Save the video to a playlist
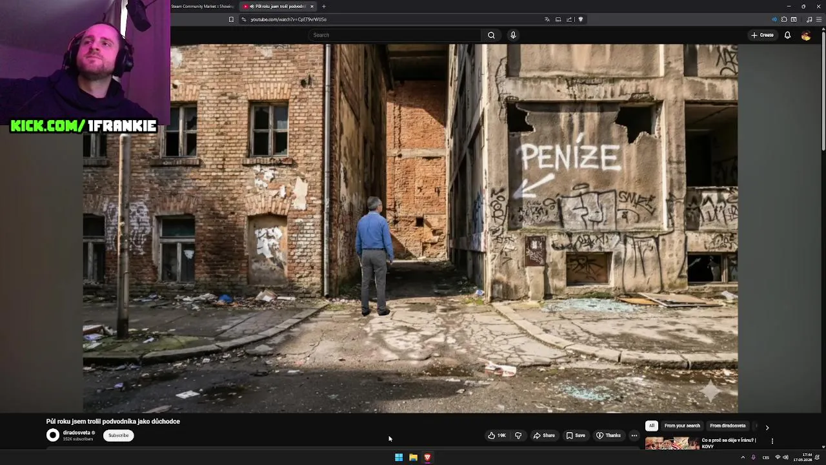This screenshot has height=465, width=826. click(576, 435)
